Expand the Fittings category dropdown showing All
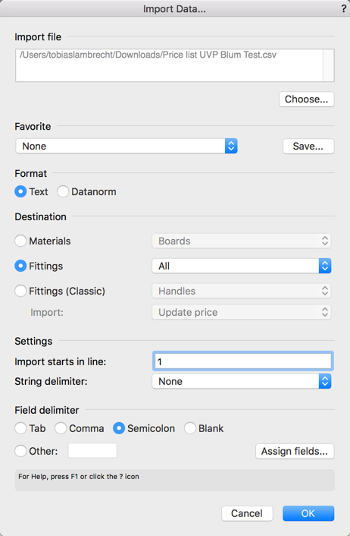Image resolution: width=350 pixels, height=536 pixels. click(242, 266)
